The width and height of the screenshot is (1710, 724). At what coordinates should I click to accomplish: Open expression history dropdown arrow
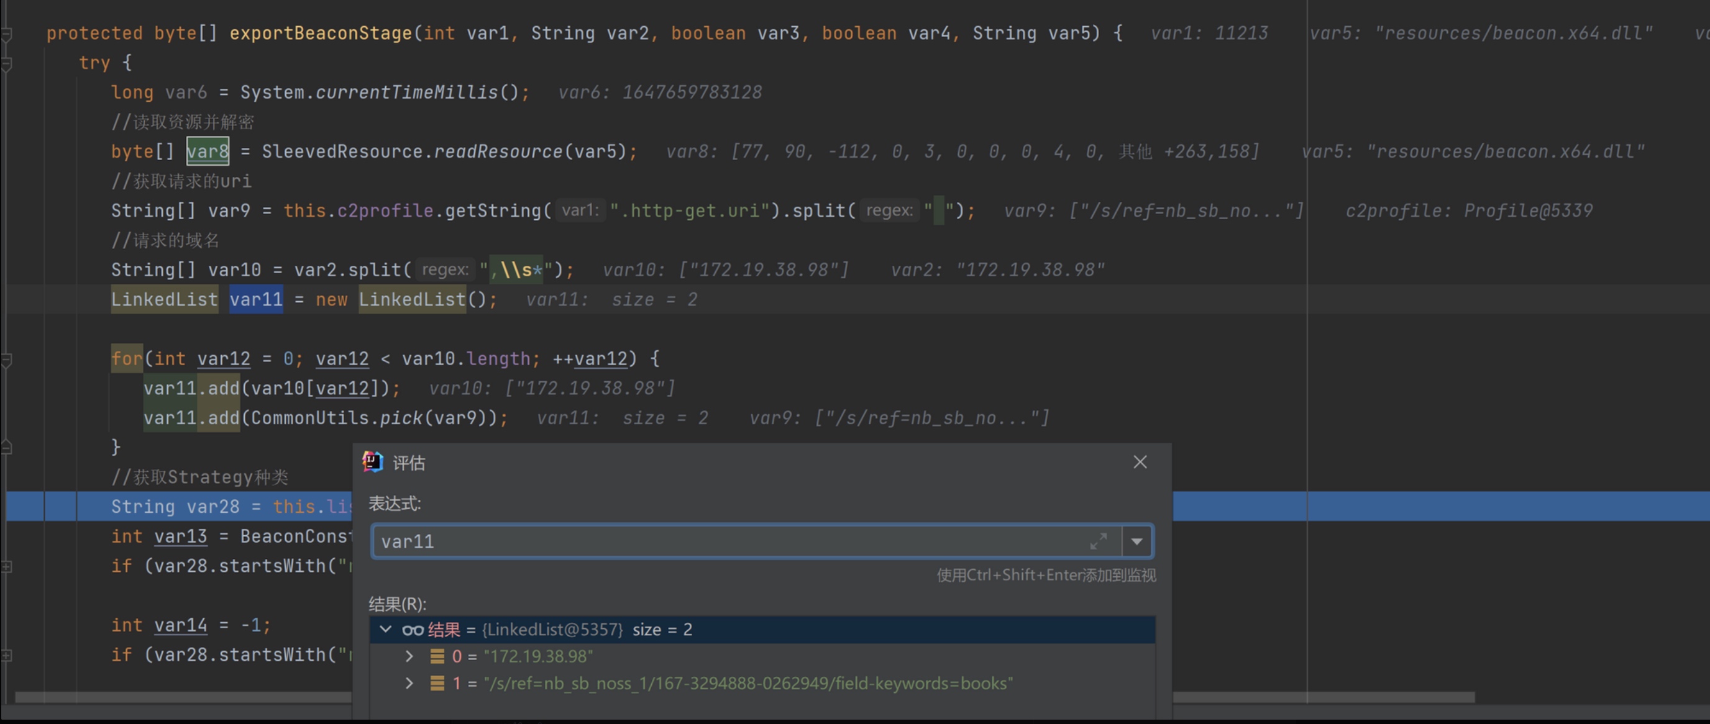[x=1137, y=541]
